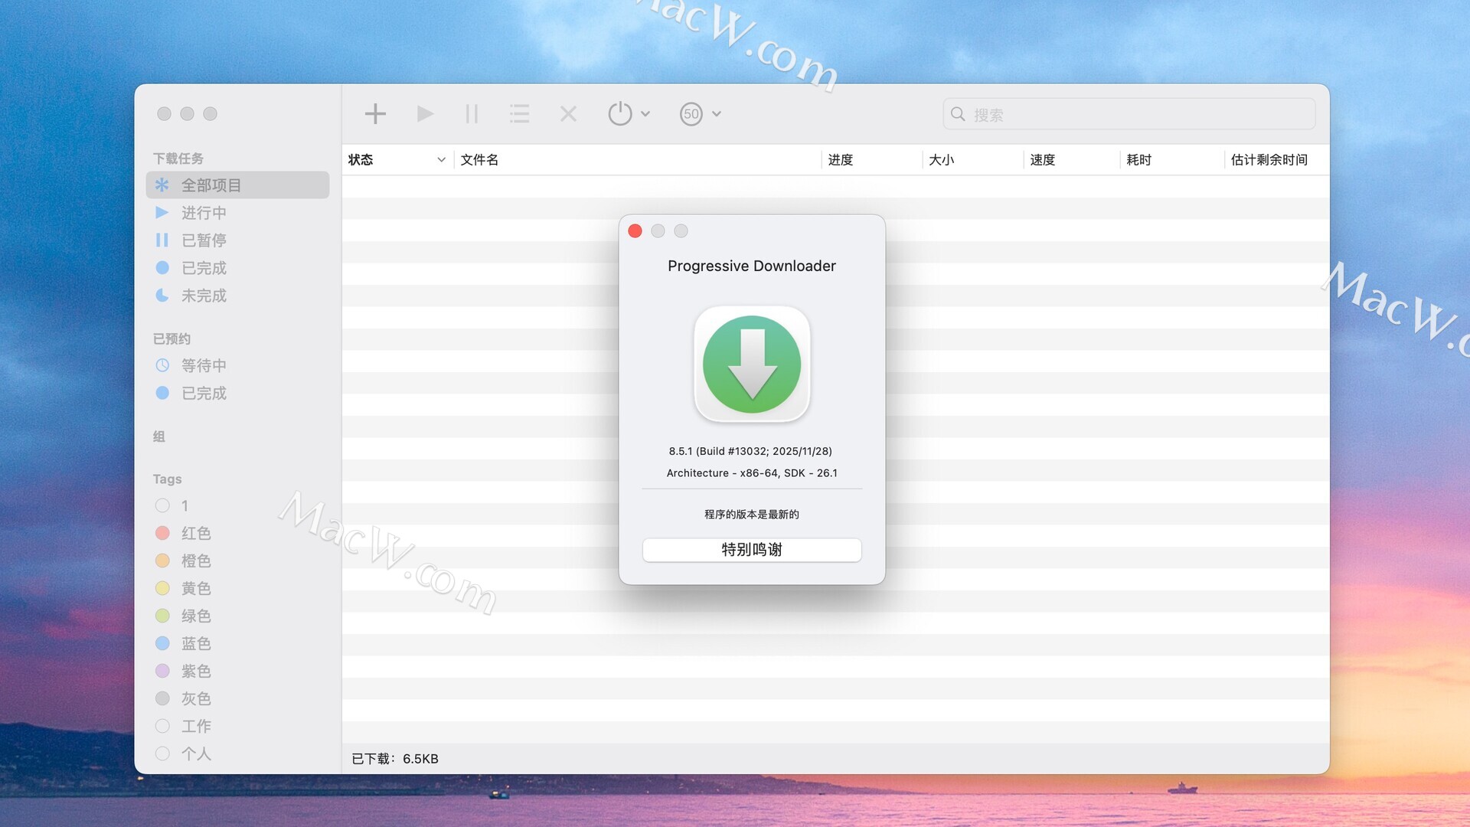Click the 文件名 column header
Image resolution: width=1470 pixels, height=827 pixels.
tap(480, 160)
